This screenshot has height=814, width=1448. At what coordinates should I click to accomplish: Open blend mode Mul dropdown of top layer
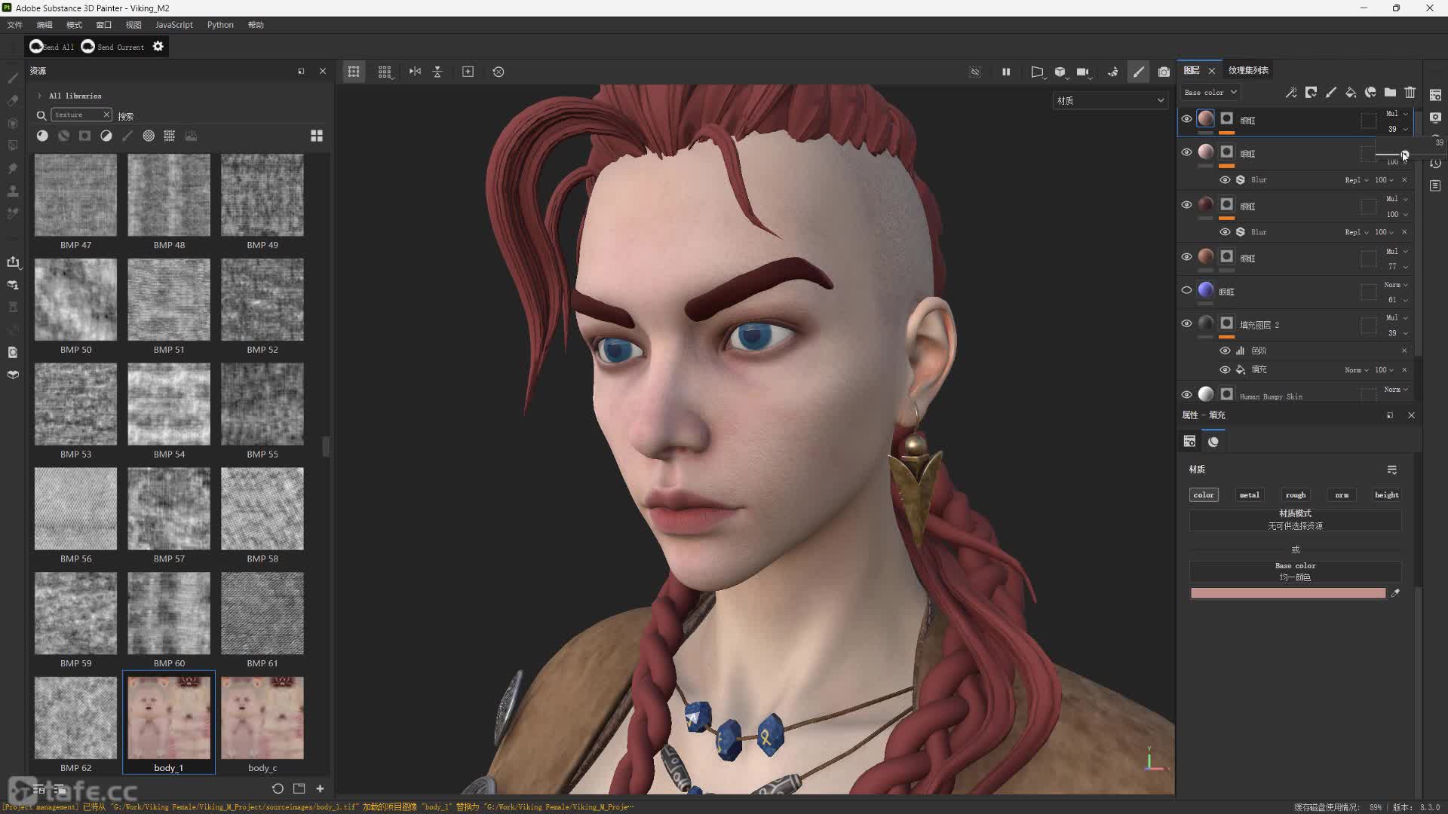pyautogui.click(x=1397, y=114)
